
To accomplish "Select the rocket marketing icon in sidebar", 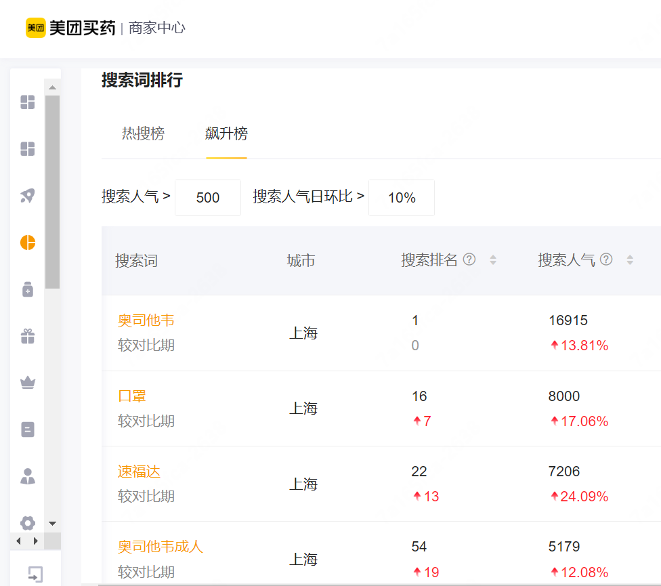I will [26, 195].
